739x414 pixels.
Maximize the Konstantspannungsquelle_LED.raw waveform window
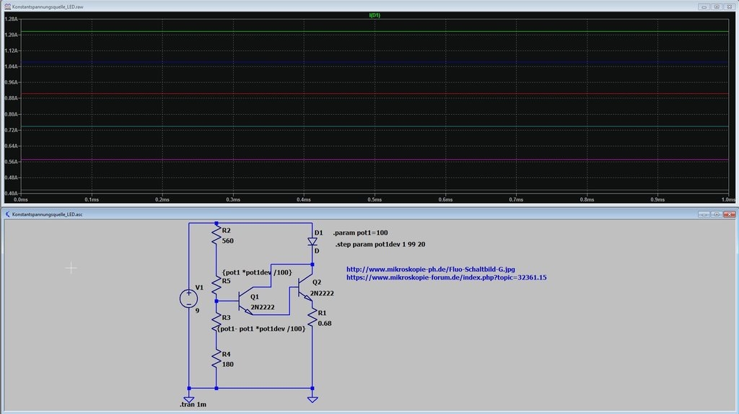point(717,6)
